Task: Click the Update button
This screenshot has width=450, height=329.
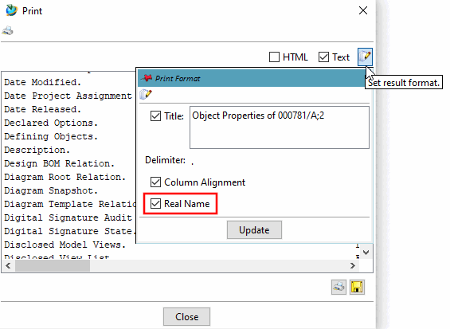Action: pyautogui.click(x=254, y=229)
